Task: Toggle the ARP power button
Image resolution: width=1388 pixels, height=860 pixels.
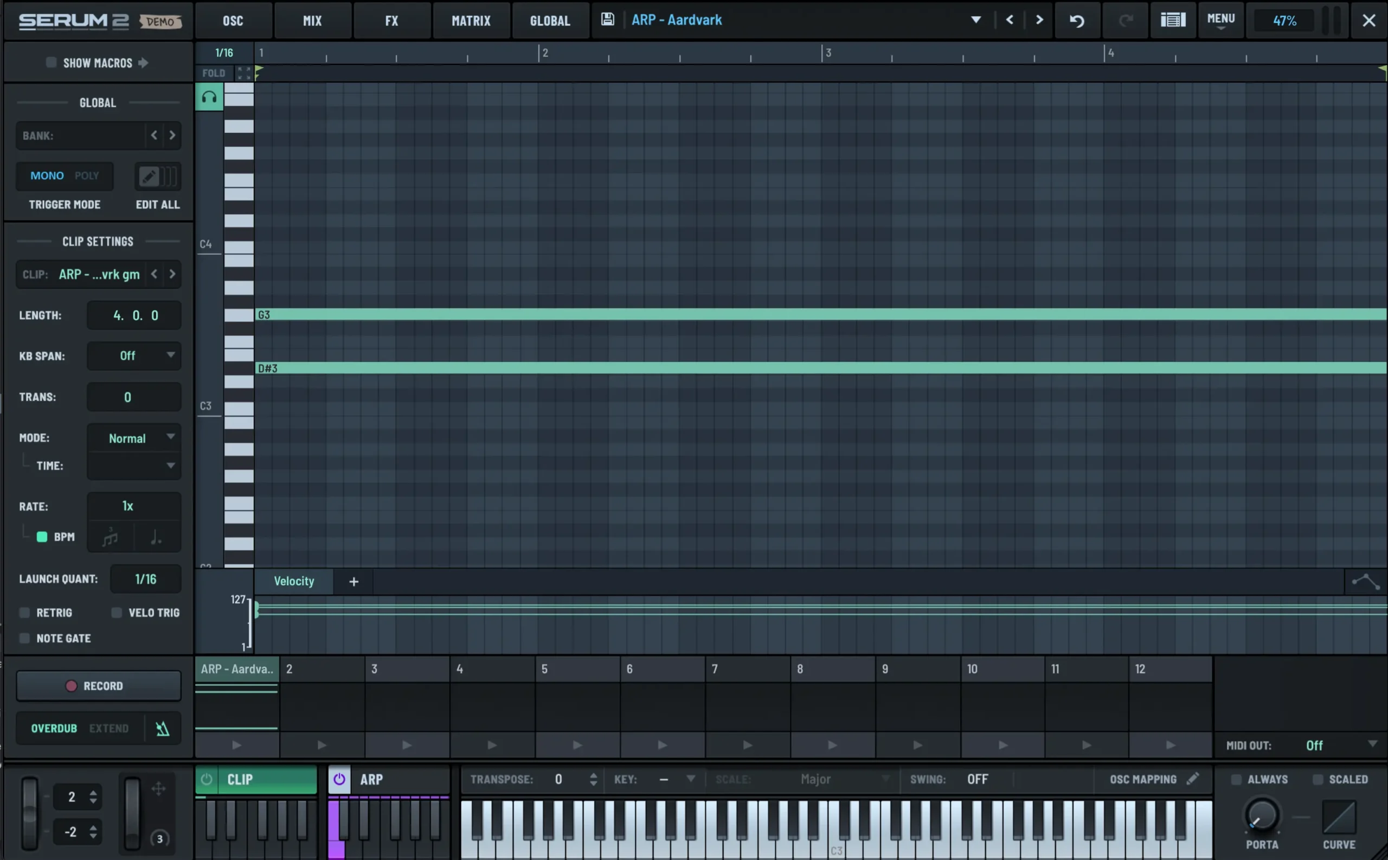Action: (340, 779)
